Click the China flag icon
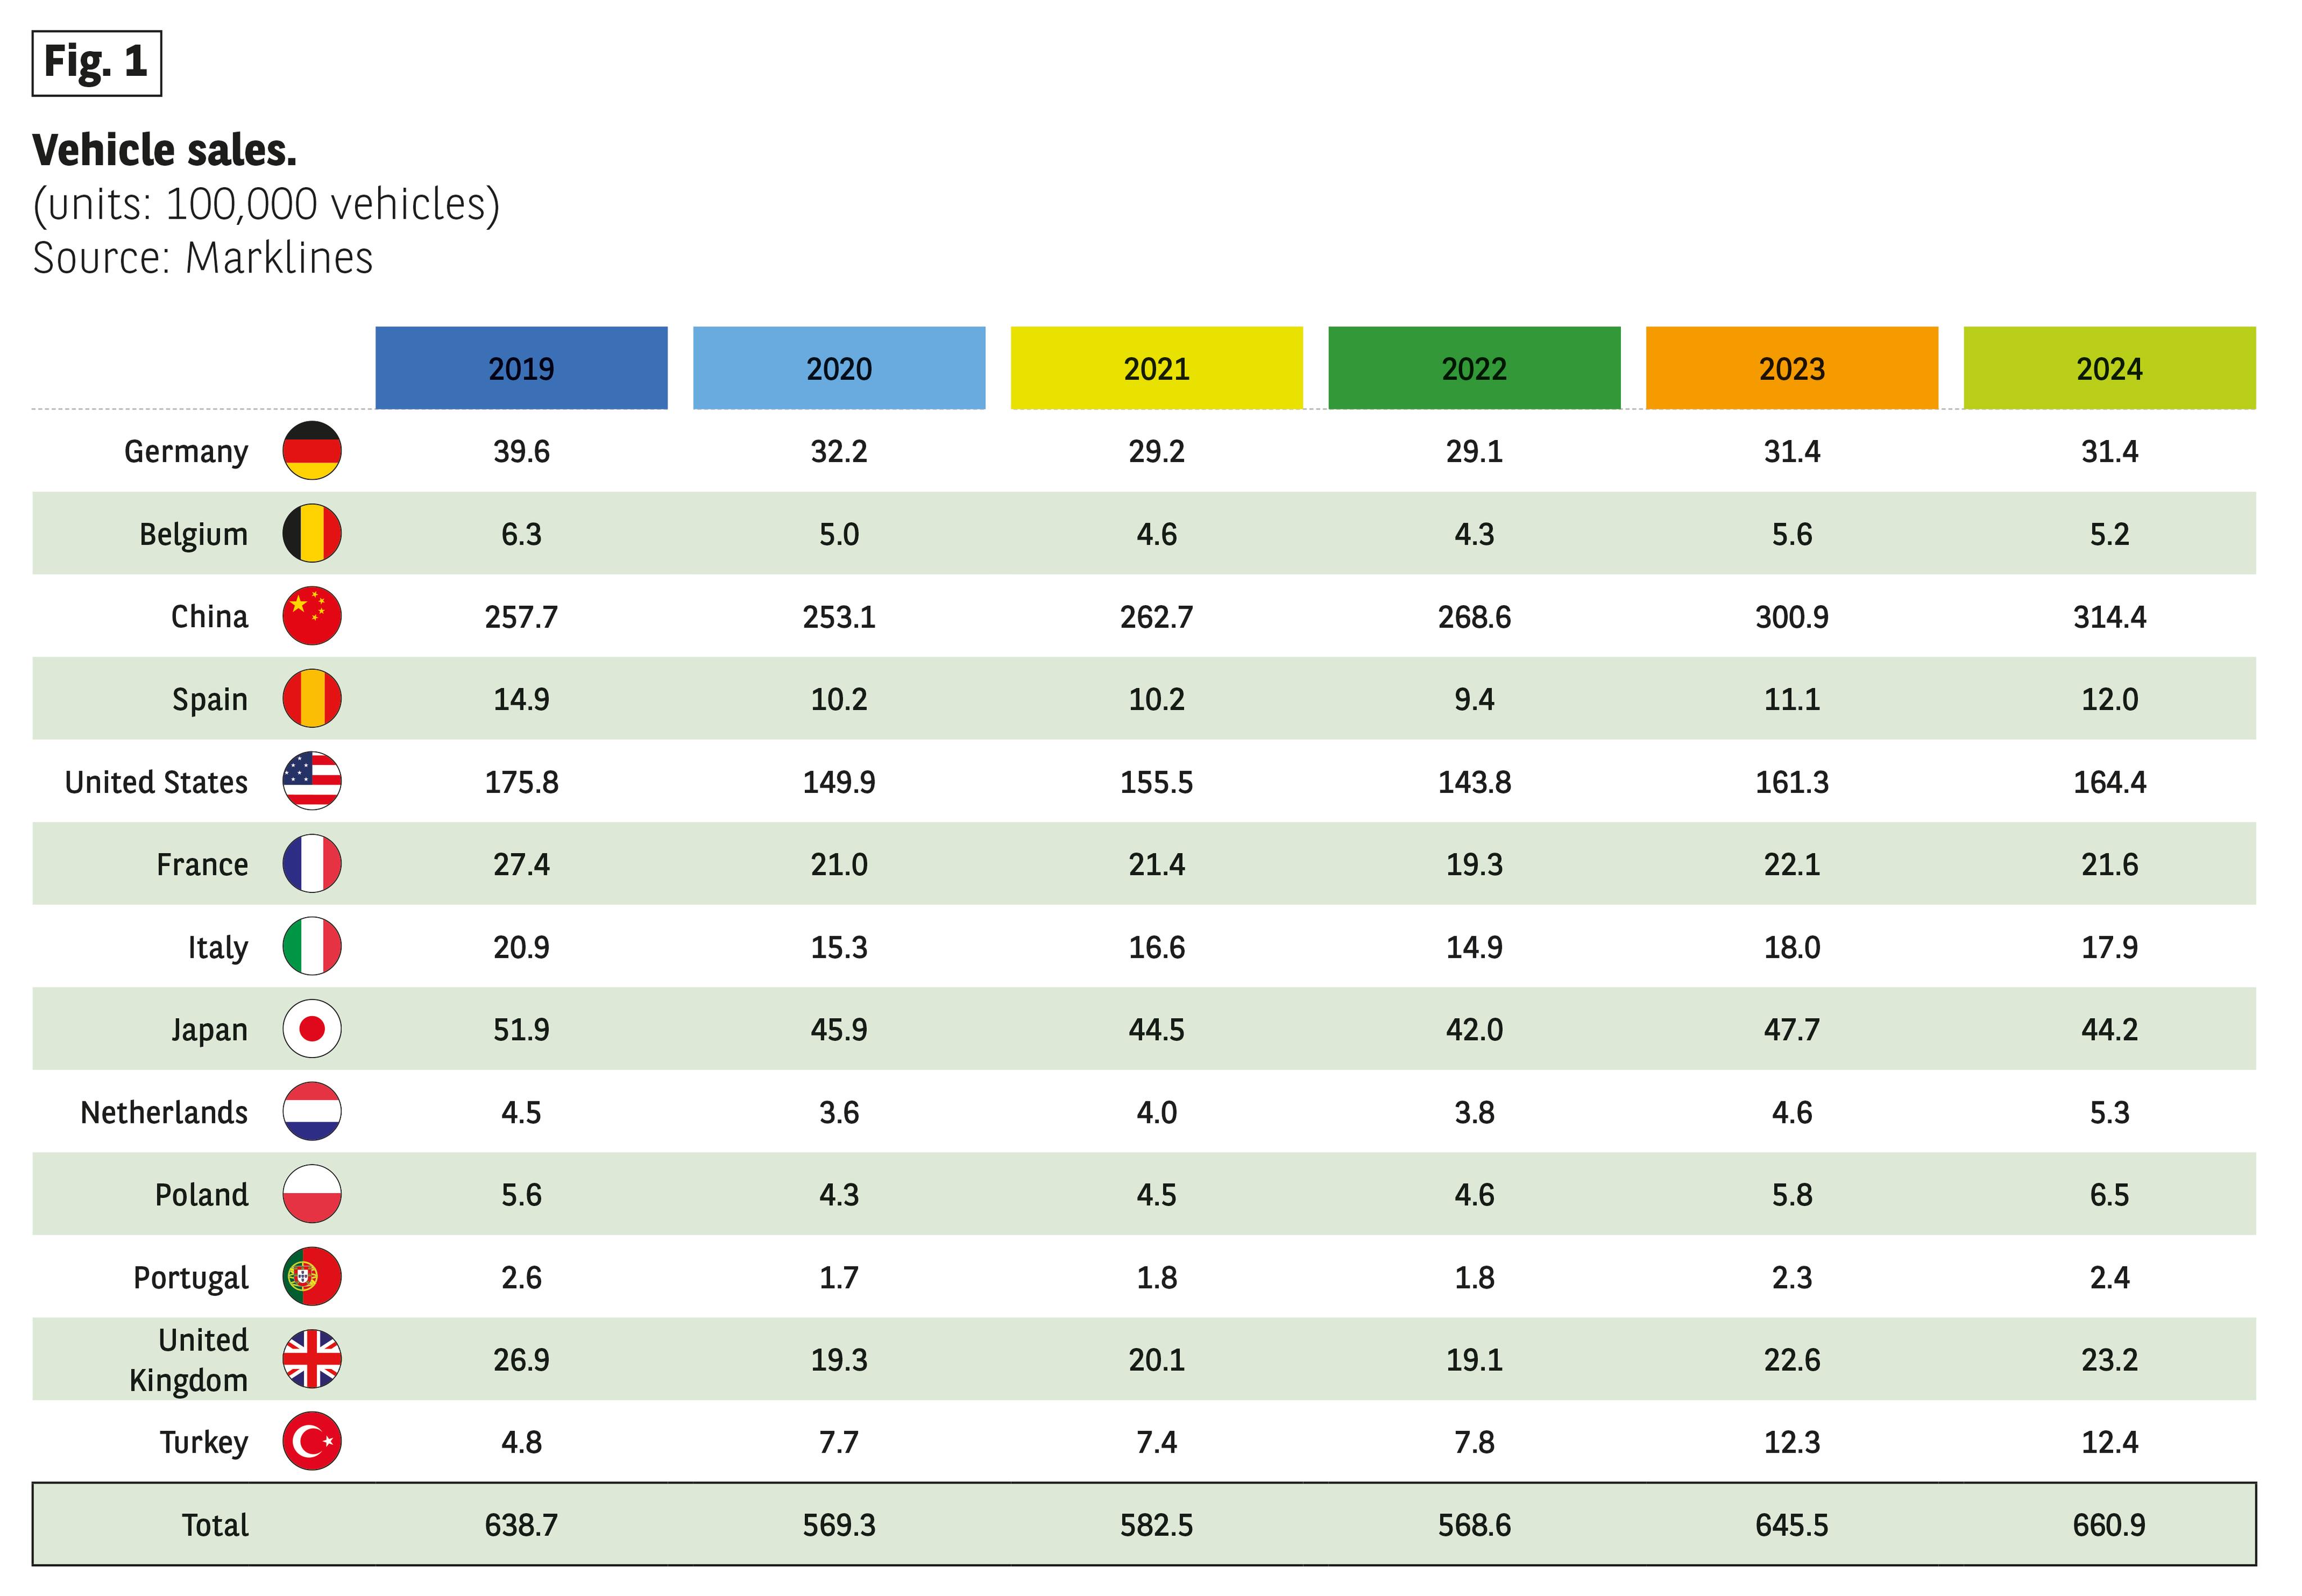 [312, 616]
